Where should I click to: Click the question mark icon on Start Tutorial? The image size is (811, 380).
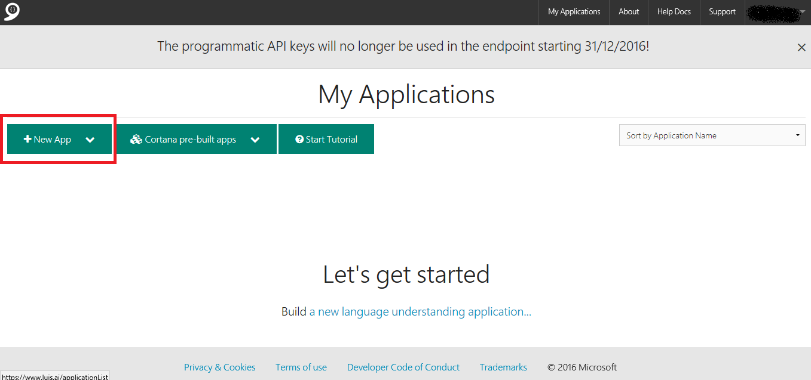[299, 139]
